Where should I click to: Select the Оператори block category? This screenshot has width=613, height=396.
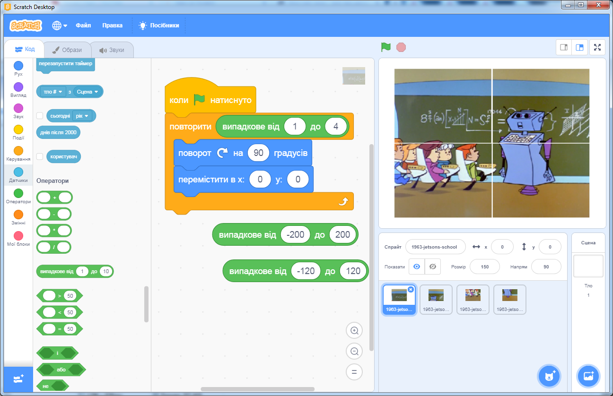click(x=18, y=196)
